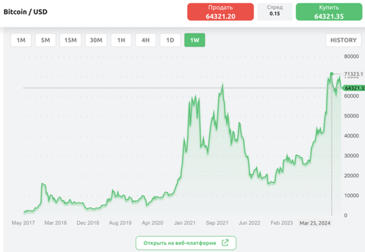
Task: Switch to the 1H timeframe
Action: 121,40
